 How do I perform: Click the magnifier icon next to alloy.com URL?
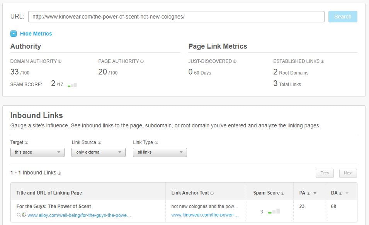(19, 215)
